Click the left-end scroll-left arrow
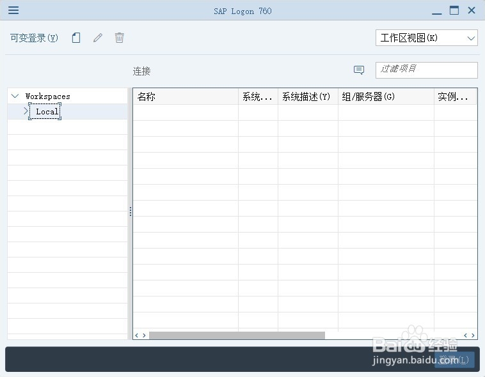This screenshot has height=377, width=485. coord(137,335)
